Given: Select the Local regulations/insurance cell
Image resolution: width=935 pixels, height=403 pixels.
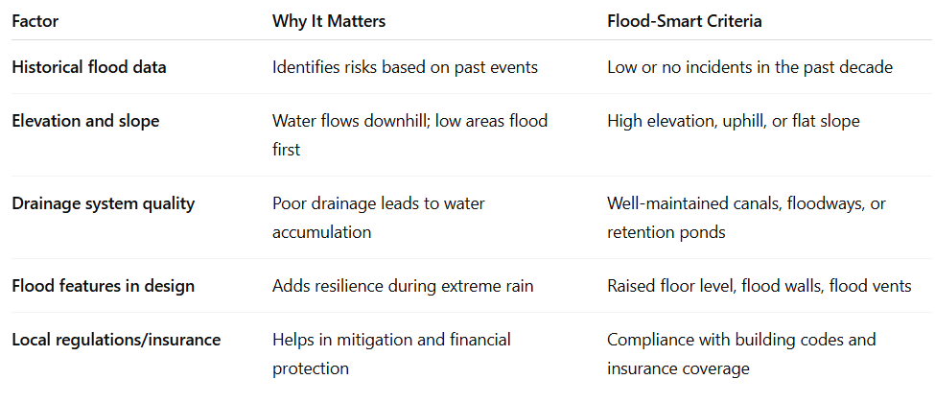Looking at the screenshot, I should click(x=116, y=340).
